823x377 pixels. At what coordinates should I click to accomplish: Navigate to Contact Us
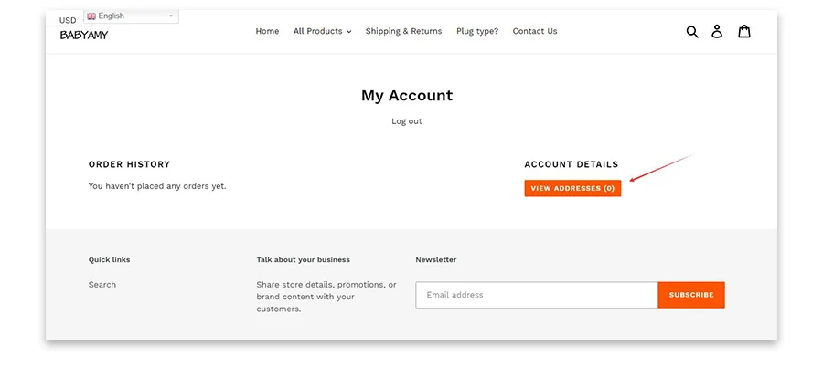point(535,31)
